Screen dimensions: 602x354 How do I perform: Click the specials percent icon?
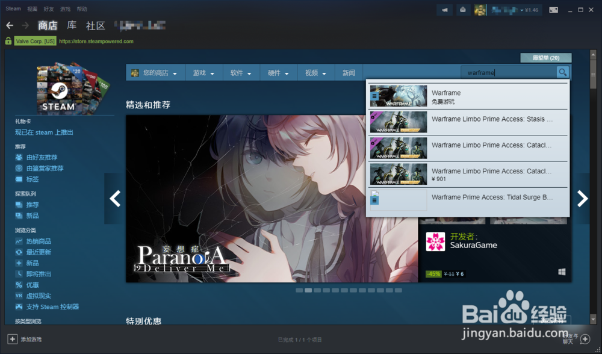click(x=19, y=285)
